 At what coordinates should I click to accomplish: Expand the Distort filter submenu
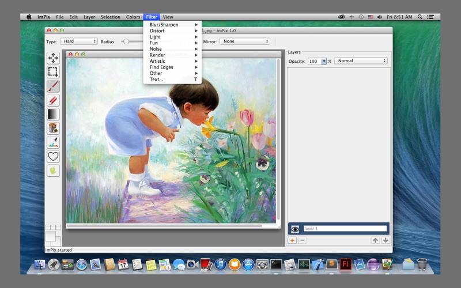coord(172,31)
